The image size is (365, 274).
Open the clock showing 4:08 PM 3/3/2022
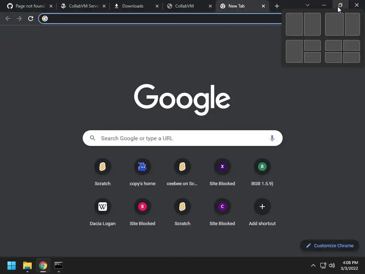click(x=349, y=265)
